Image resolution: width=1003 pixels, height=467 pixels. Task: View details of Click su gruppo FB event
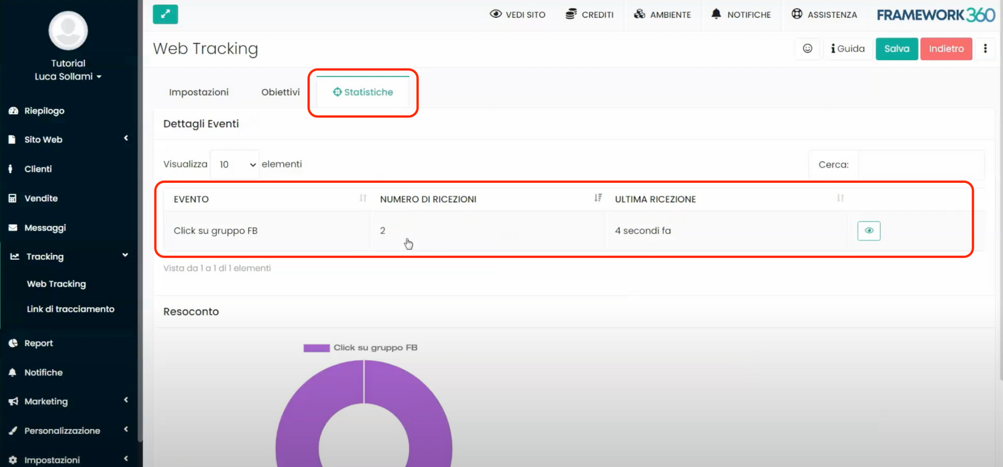[868, 231]
